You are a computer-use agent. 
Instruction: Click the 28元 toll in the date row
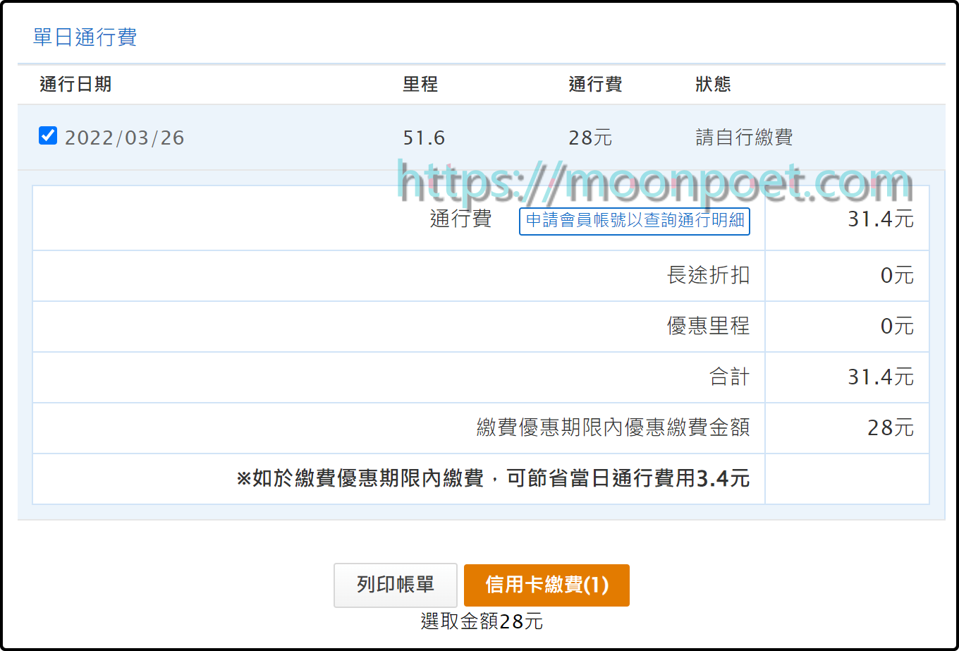[590, 138]
